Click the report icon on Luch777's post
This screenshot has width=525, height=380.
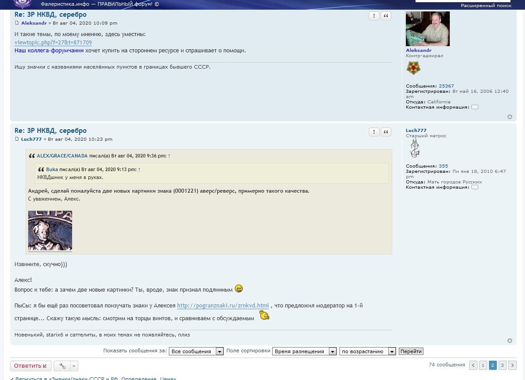click(x=374, y=132)
